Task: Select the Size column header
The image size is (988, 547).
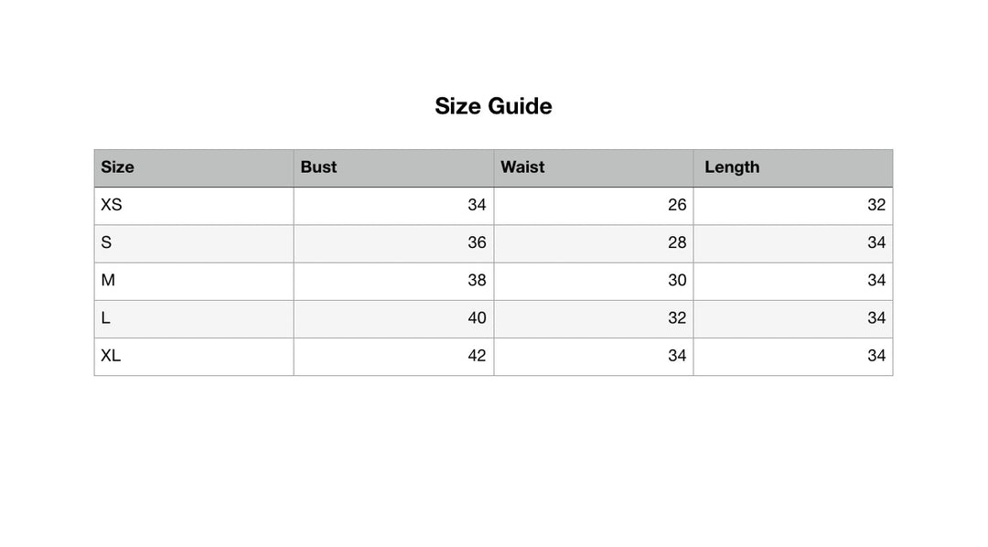Action: (x=117, y=167)
